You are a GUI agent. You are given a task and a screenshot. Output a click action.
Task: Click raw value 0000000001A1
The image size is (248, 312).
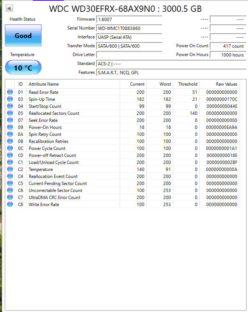221,148
